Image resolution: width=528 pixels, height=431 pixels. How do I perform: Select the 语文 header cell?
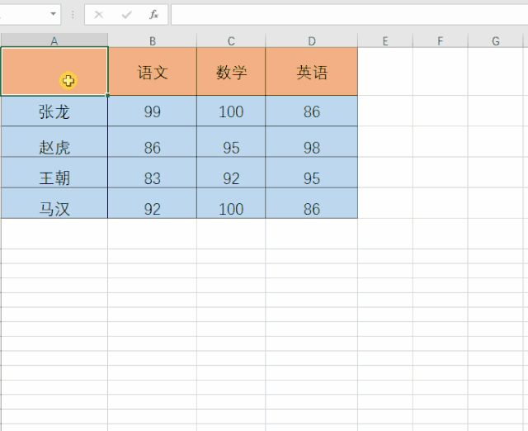(152, 72)
